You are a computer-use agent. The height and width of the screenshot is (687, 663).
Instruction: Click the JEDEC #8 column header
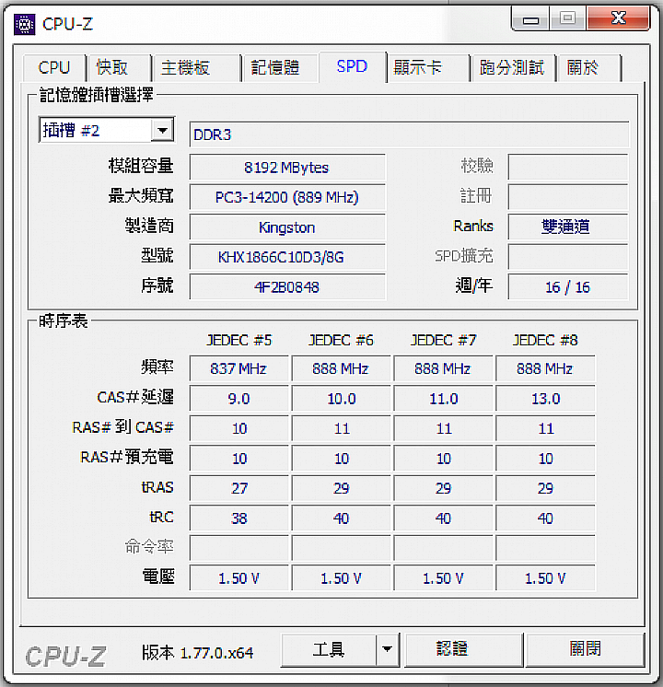(x=545, y=341)
